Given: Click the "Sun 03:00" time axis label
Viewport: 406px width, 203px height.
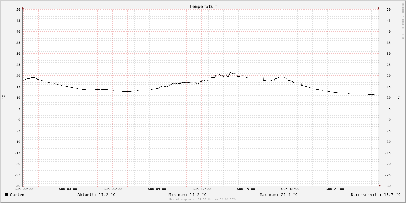Looking at the screenshot, I should pyautogui.click(x=68, y=189).
